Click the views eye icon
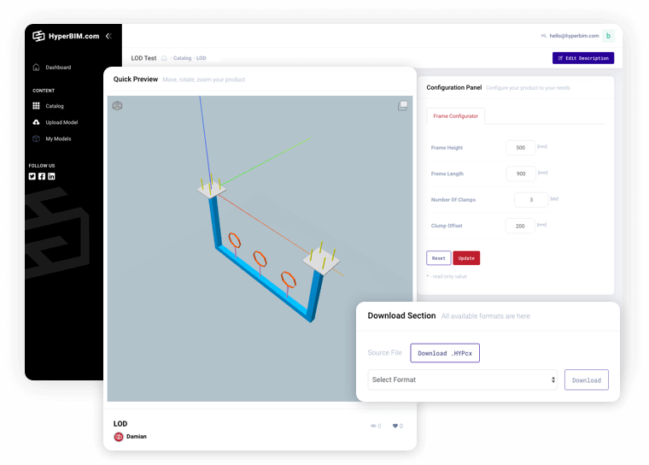This screenshot has height=465, width=649. (373, 426)
